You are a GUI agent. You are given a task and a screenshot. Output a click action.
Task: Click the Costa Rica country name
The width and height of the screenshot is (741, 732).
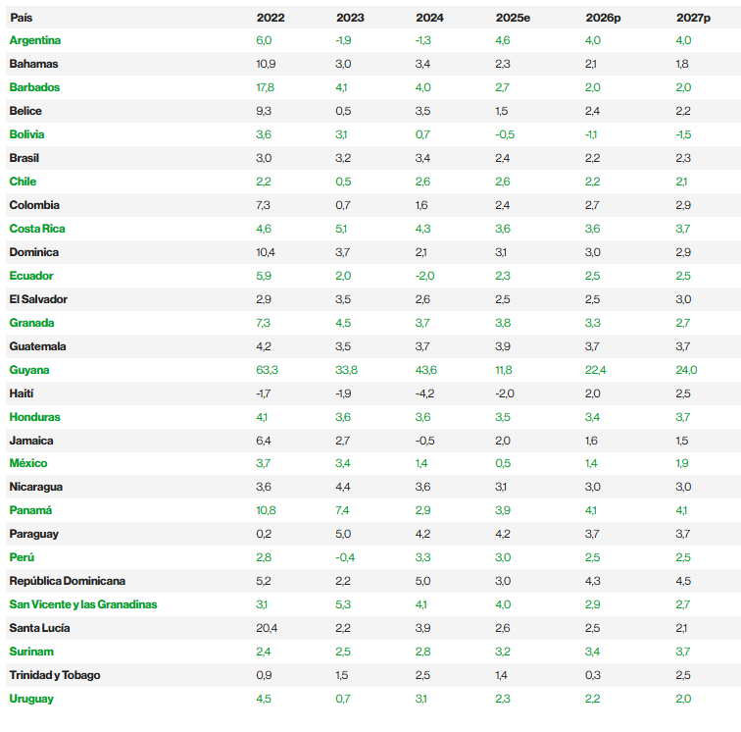(x=37, y=229)
